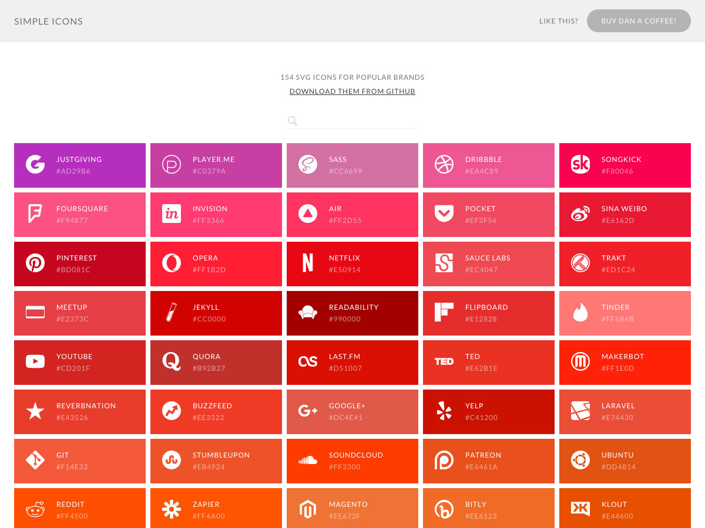Click the Buy Dan a Coffee button
Screen dimensions: 705x528
coord(639,21)
